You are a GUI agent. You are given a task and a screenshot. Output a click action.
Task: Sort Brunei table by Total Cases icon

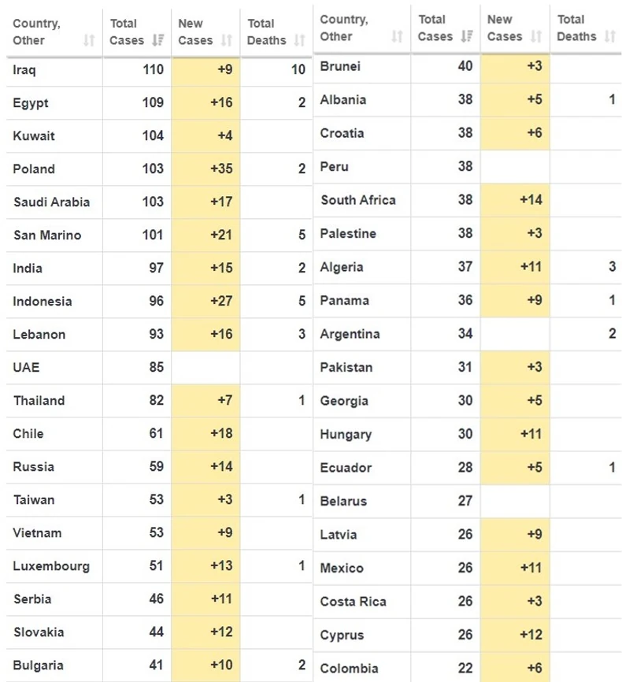pyautogui.click(x=466, y=36)
